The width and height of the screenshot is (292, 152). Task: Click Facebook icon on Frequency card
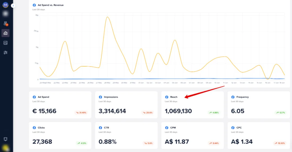coord(233,97)
